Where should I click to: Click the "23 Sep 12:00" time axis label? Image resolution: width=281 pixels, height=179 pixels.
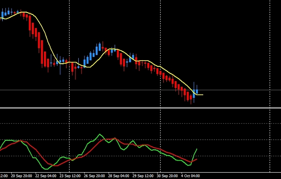(x=70, y=176)
